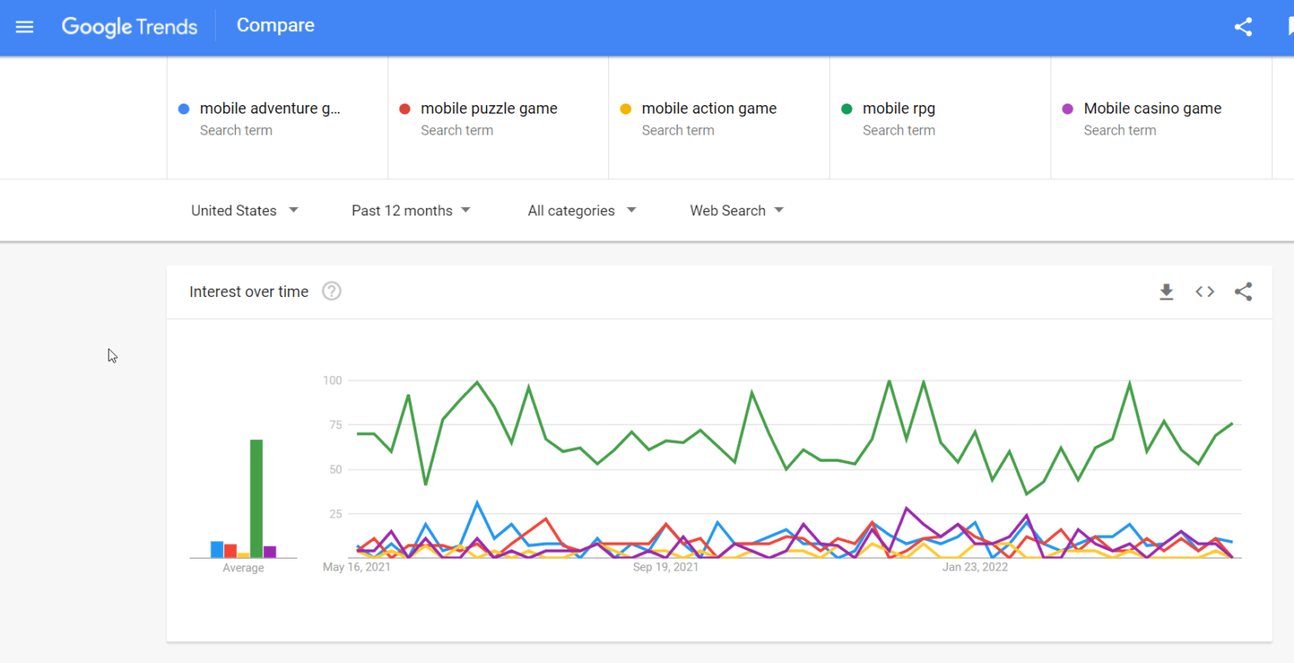The height and width of the screenshot is (663, 1294).
Task: Click the Mobile casino game search term
Action: coord(1151,108)
